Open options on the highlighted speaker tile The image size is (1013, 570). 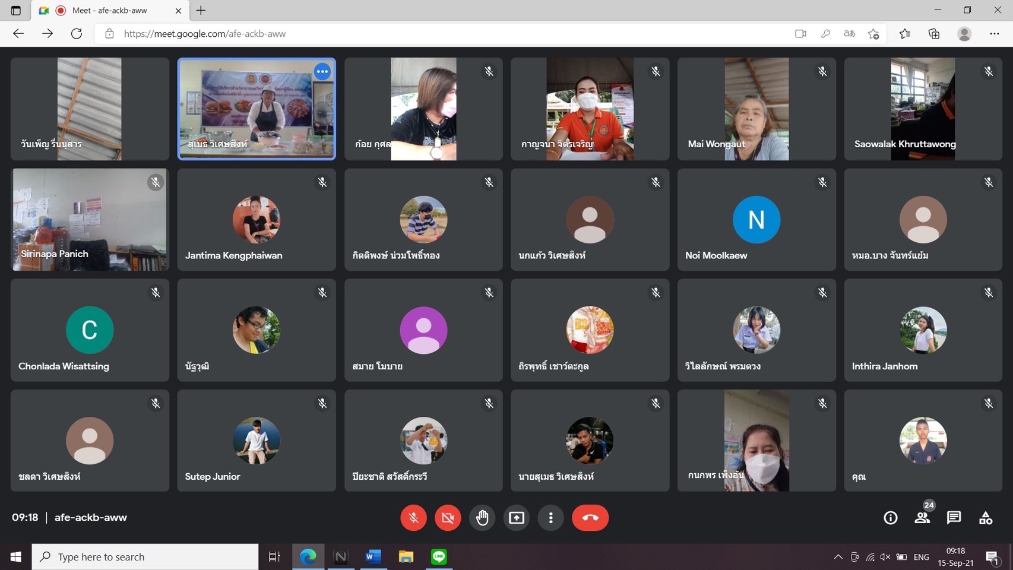(x=322, y=72)
